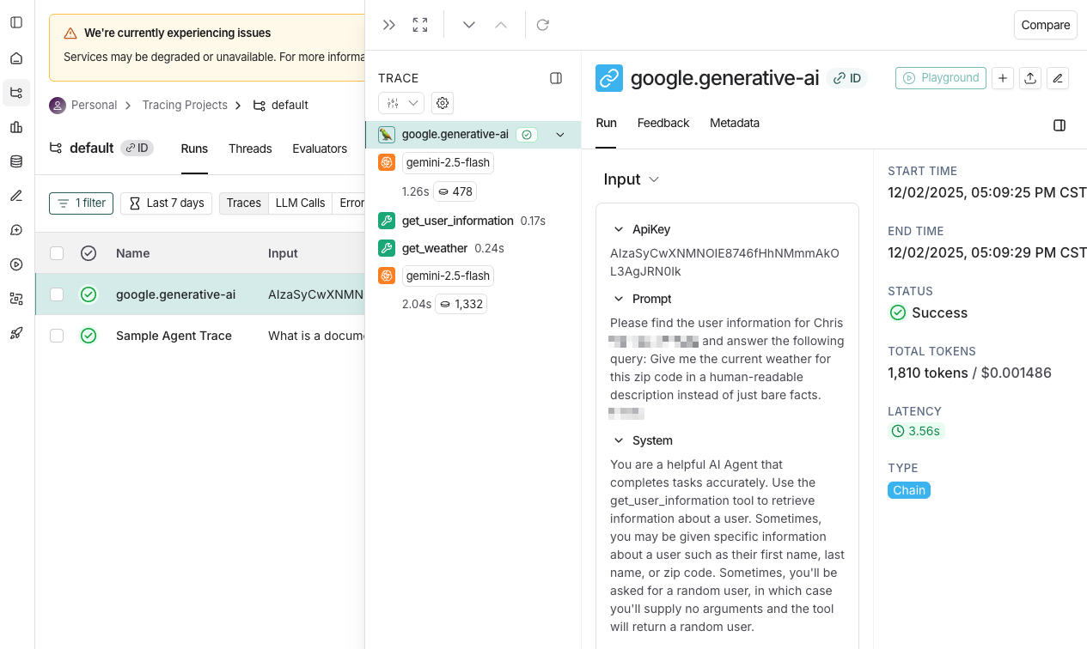The width and height of the screenshot is (1087, 649).
Task: Open the Feedback tab
Action: click(663, 123)
